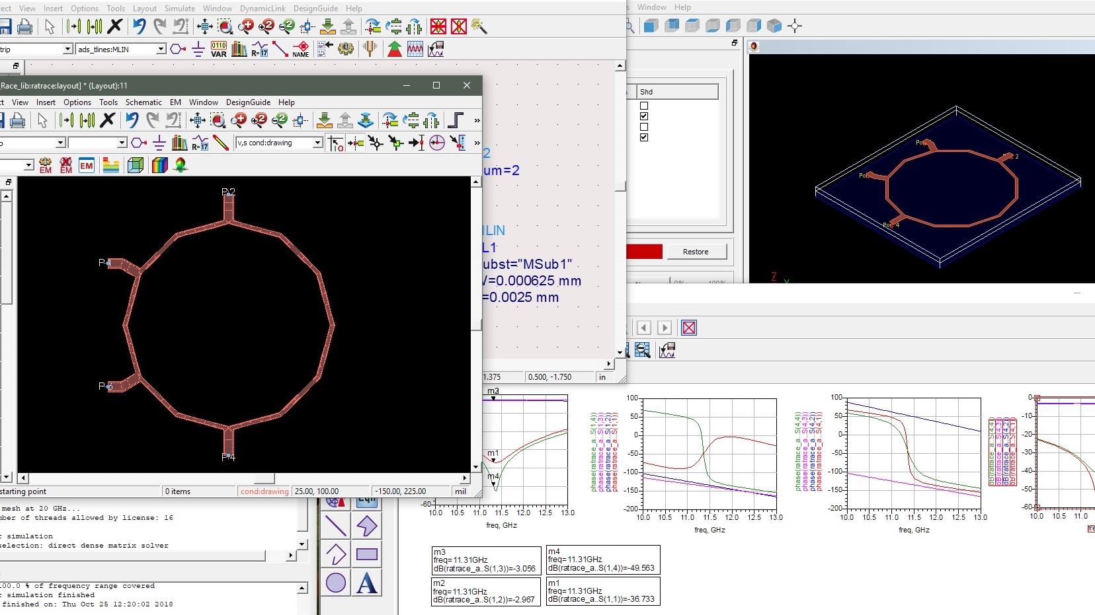Open the DesignGuide menu
Viewport: 1095px width, 615px height.
pos(315,8)
